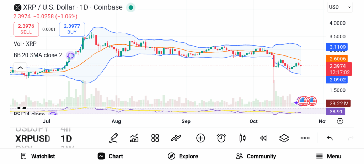
Task: Open chart settings hexagon icon
Action: [340, 121]
